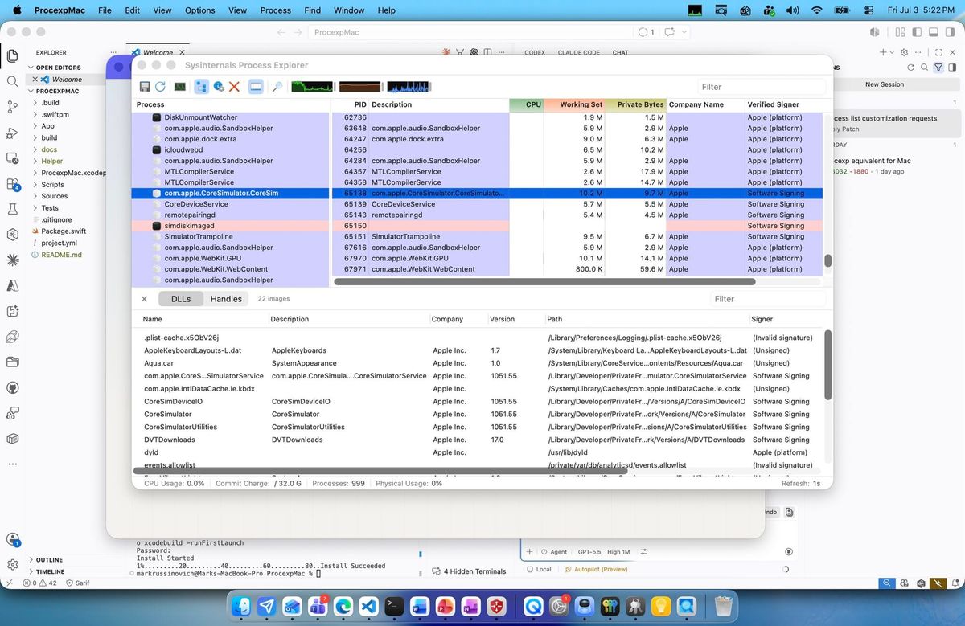The width and height of the screenshot is (965, 626).
Task: Open Manage gear icon in activity bar
Action: pyautogui.click(x=12, y=565)
